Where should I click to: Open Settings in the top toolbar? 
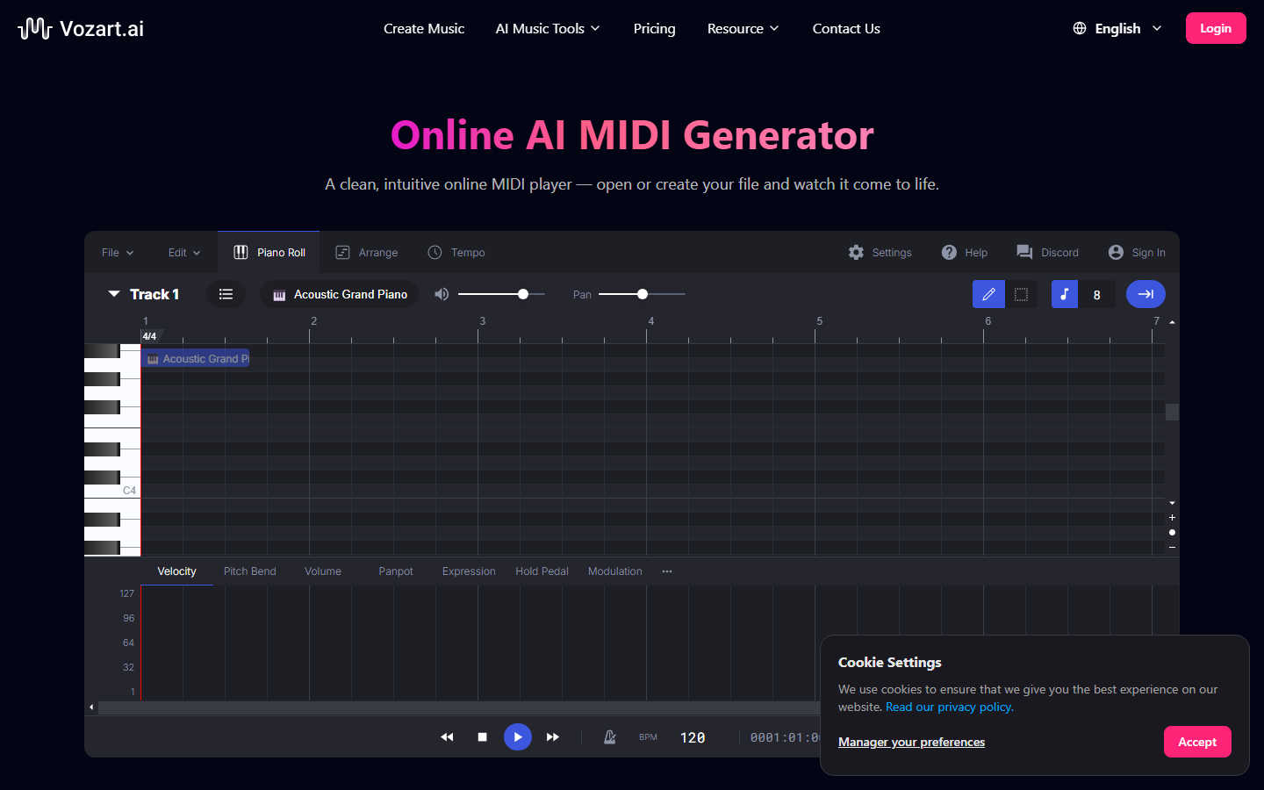click(x=880, y=252)
